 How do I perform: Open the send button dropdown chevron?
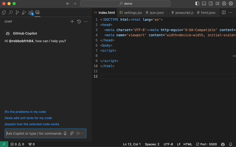tap(83, 134)
